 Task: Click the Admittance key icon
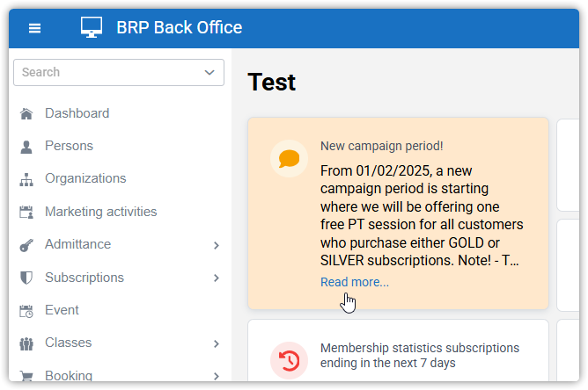26,245
